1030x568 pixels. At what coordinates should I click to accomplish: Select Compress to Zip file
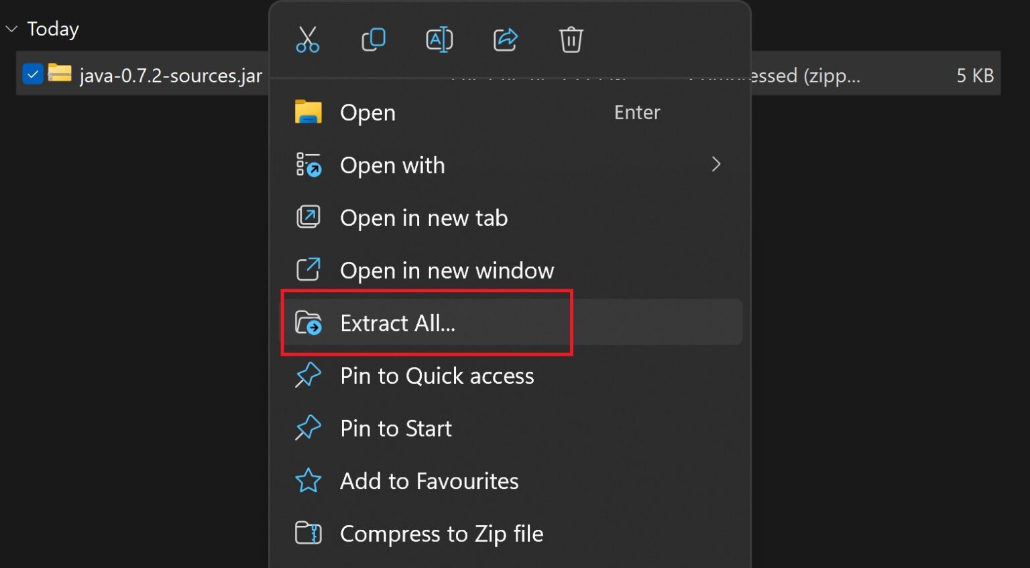[442, 533]
